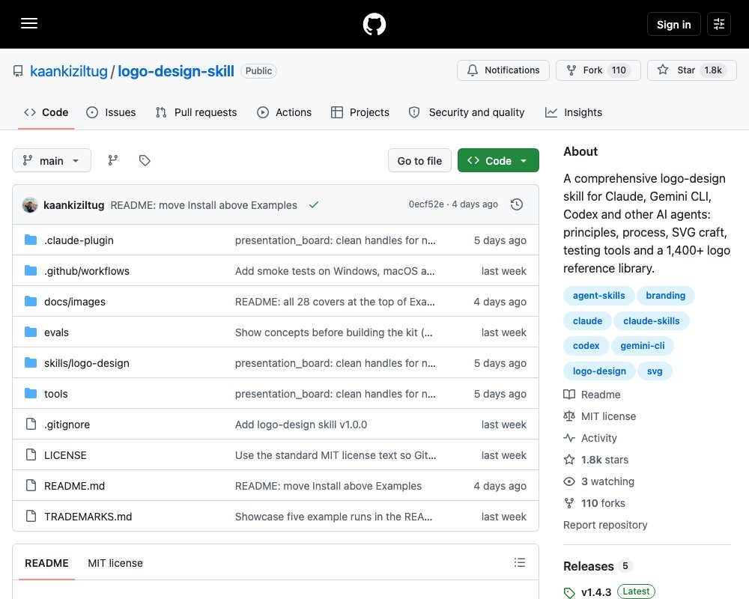Open commit history clock icon
749x599 pixels.
[517, 204]
